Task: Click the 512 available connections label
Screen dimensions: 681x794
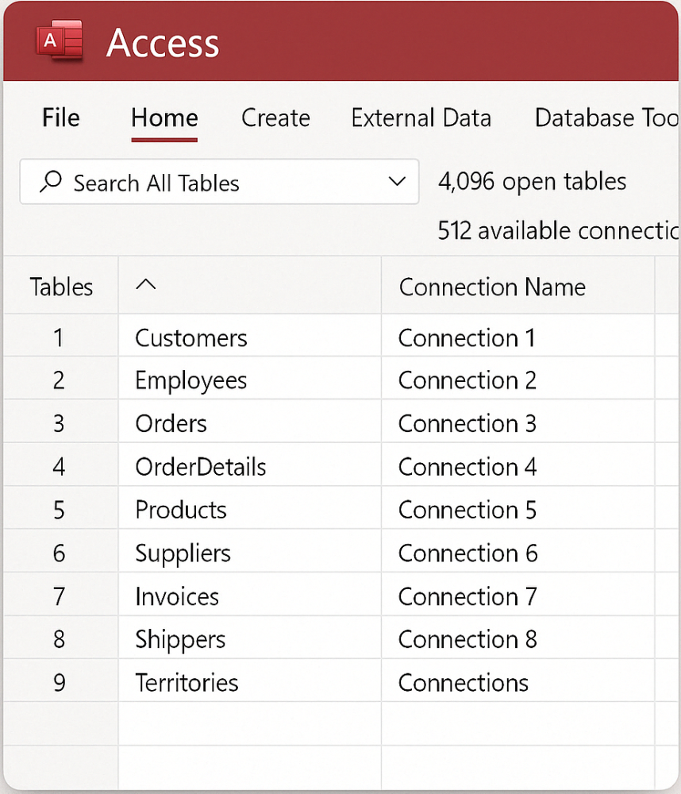Action: click(558, 231)
